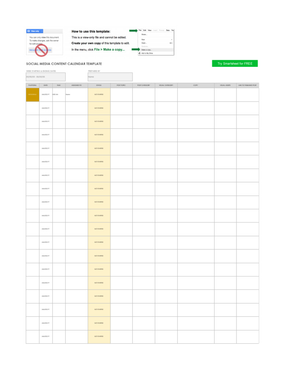The height and width of the screenshot is (376, 282).
Task: Click the Try Smartsheet for FREE button
Action: (235, 64)
